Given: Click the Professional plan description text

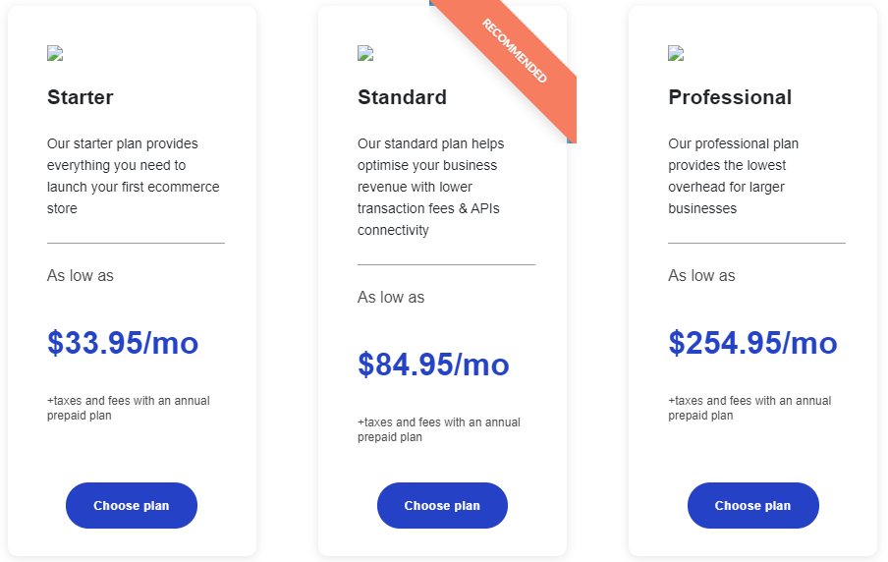Looking at the screenshot, I should click(x=733, y=176).
